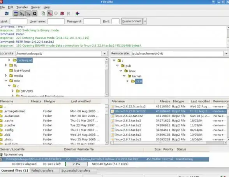Select the v2.6 remote folder icon

coord(133,81)
